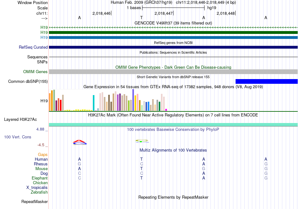The width and height of the screenshot is (298, 209).
Task: Click 'Publications: Sequences in Scientific Articles' title
Action: tap(173, 52)
